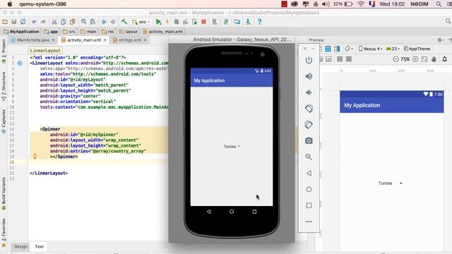Click emulator sidebar overview square
452x254 pixels.
click(309, 205)
